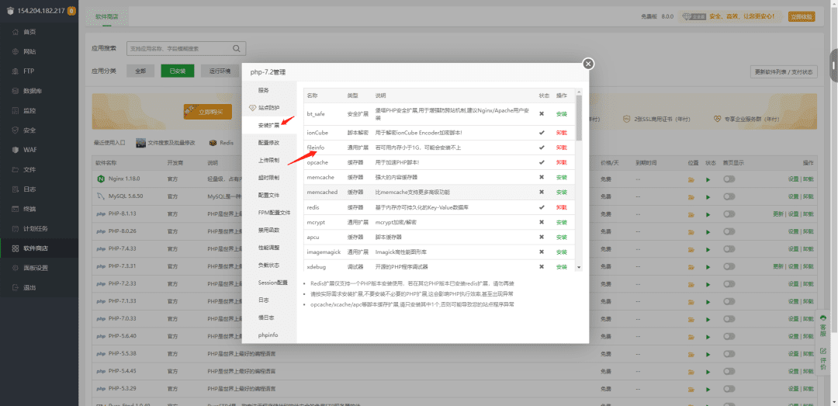Click the orange notification badge beside IP

(x=71, y=11)
